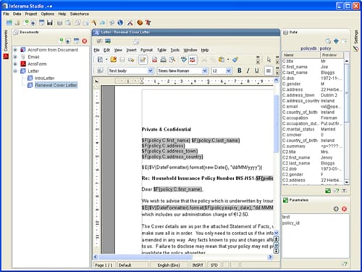Open the Project menu
The width and height of the screenshot is (362, 272).
[31, 14]
